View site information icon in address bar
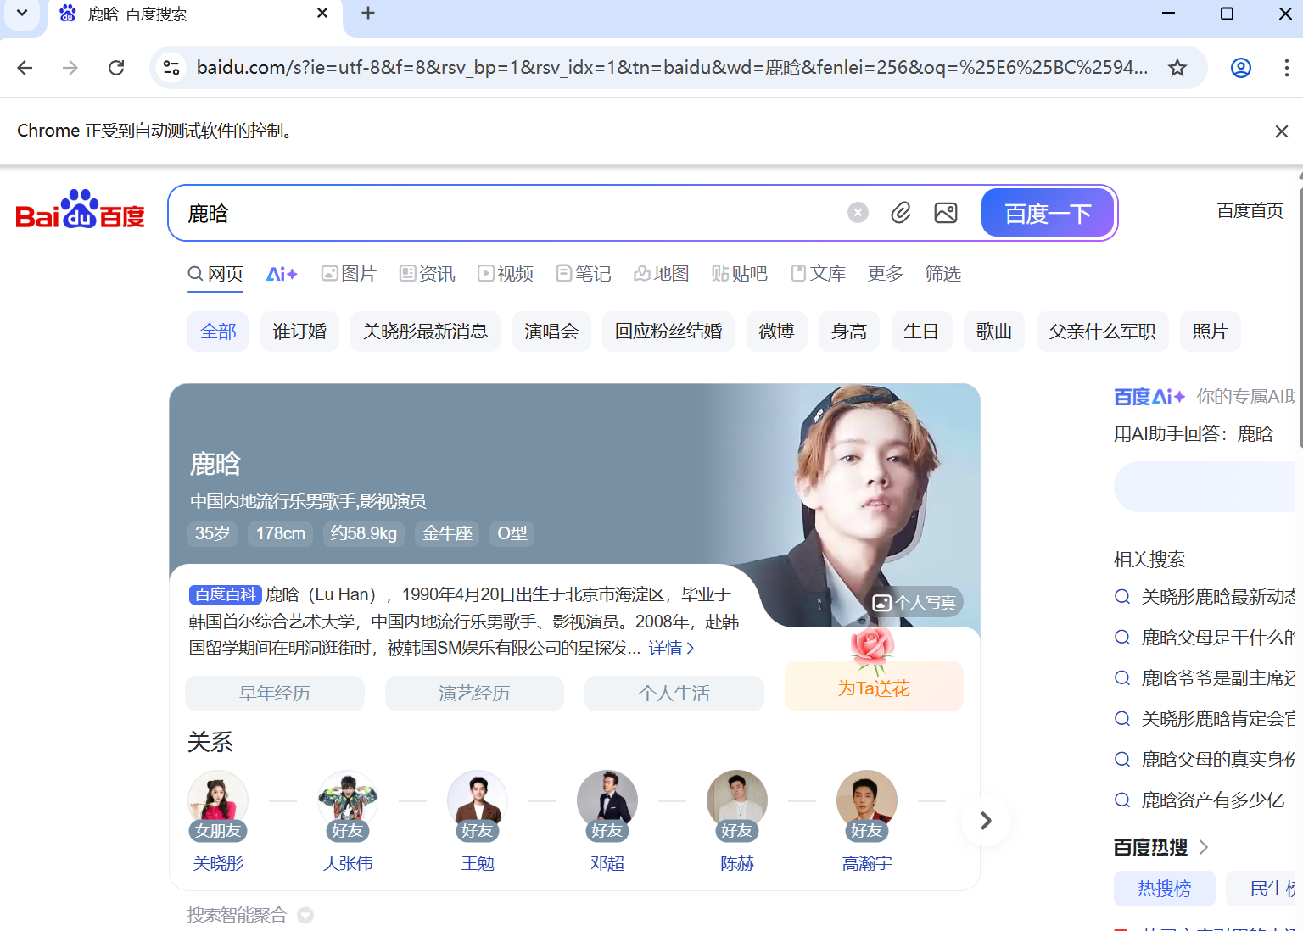This screenshot has width=1303, height=931. point(171,68)
